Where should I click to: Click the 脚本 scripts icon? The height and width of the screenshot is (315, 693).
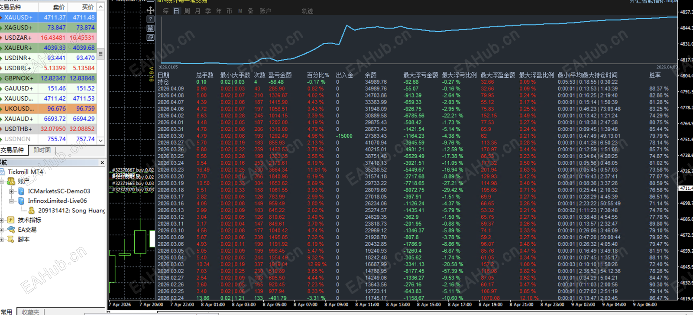(11, 239)
